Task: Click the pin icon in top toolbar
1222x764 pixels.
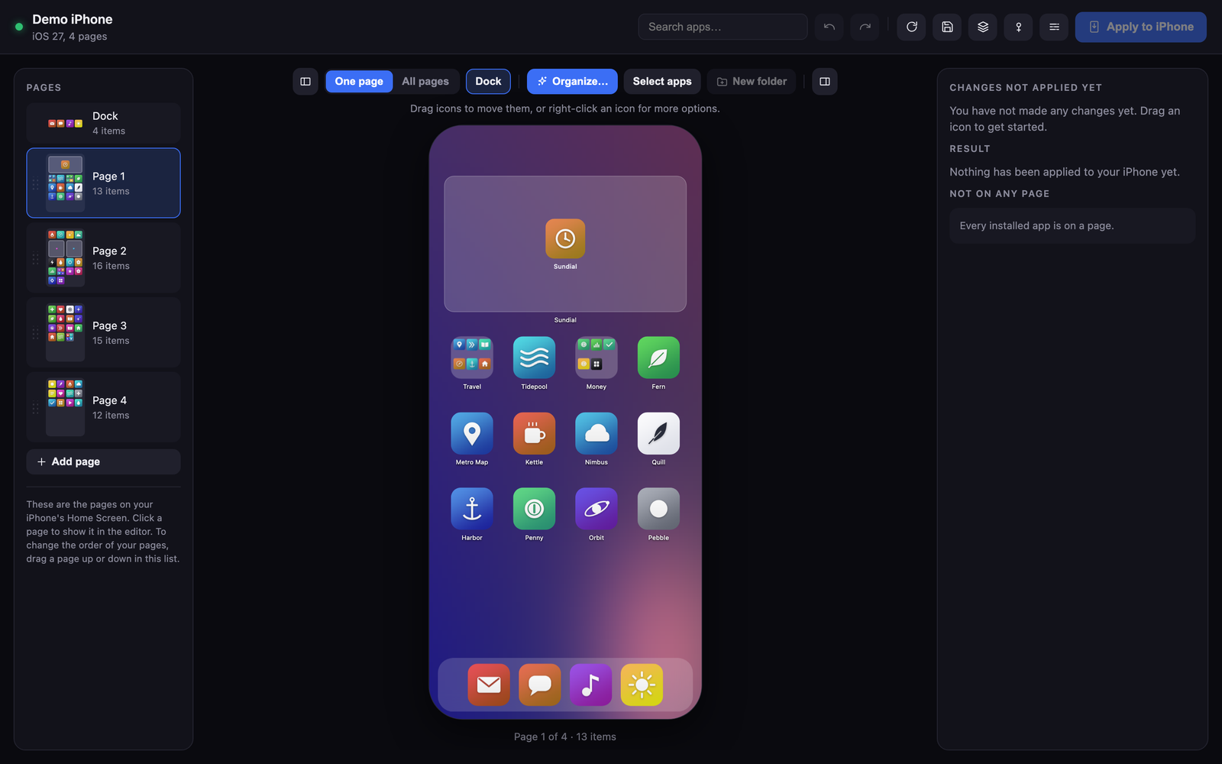Action: [x=1018, y=27]
